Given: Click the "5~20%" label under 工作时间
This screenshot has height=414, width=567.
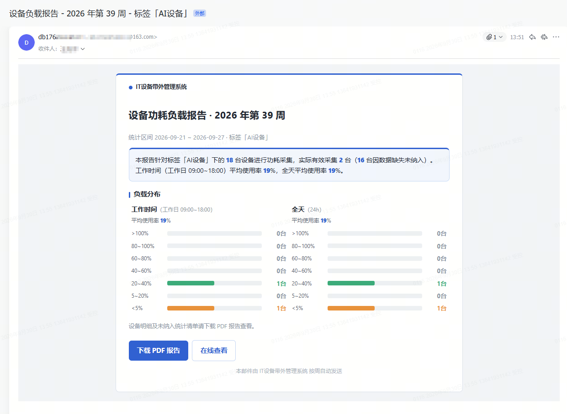Looking at the screenshot, I should click(x=140, y=296).
